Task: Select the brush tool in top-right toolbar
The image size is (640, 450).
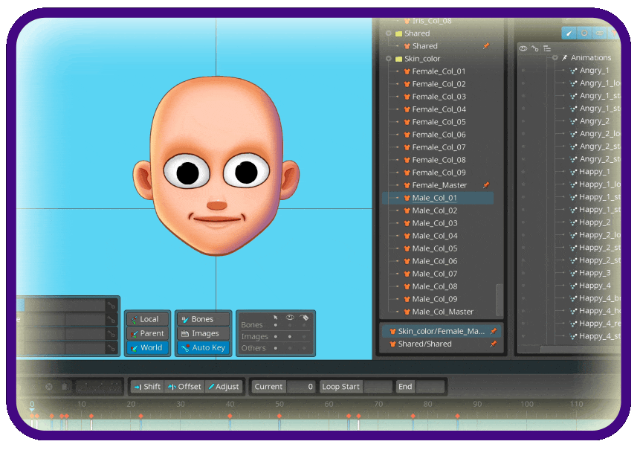Action: click(569, 33)
